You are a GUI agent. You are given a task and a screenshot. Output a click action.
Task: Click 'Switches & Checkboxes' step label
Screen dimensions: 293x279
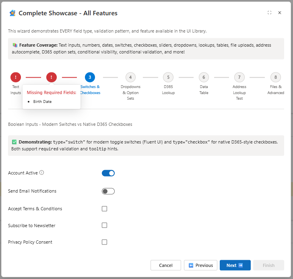(90, 90)
